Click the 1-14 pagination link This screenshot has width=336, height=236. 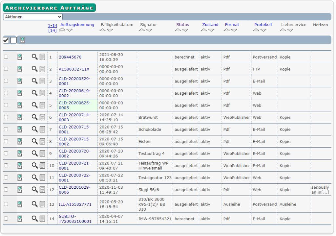pyautogui.click(x=52, y=26)
